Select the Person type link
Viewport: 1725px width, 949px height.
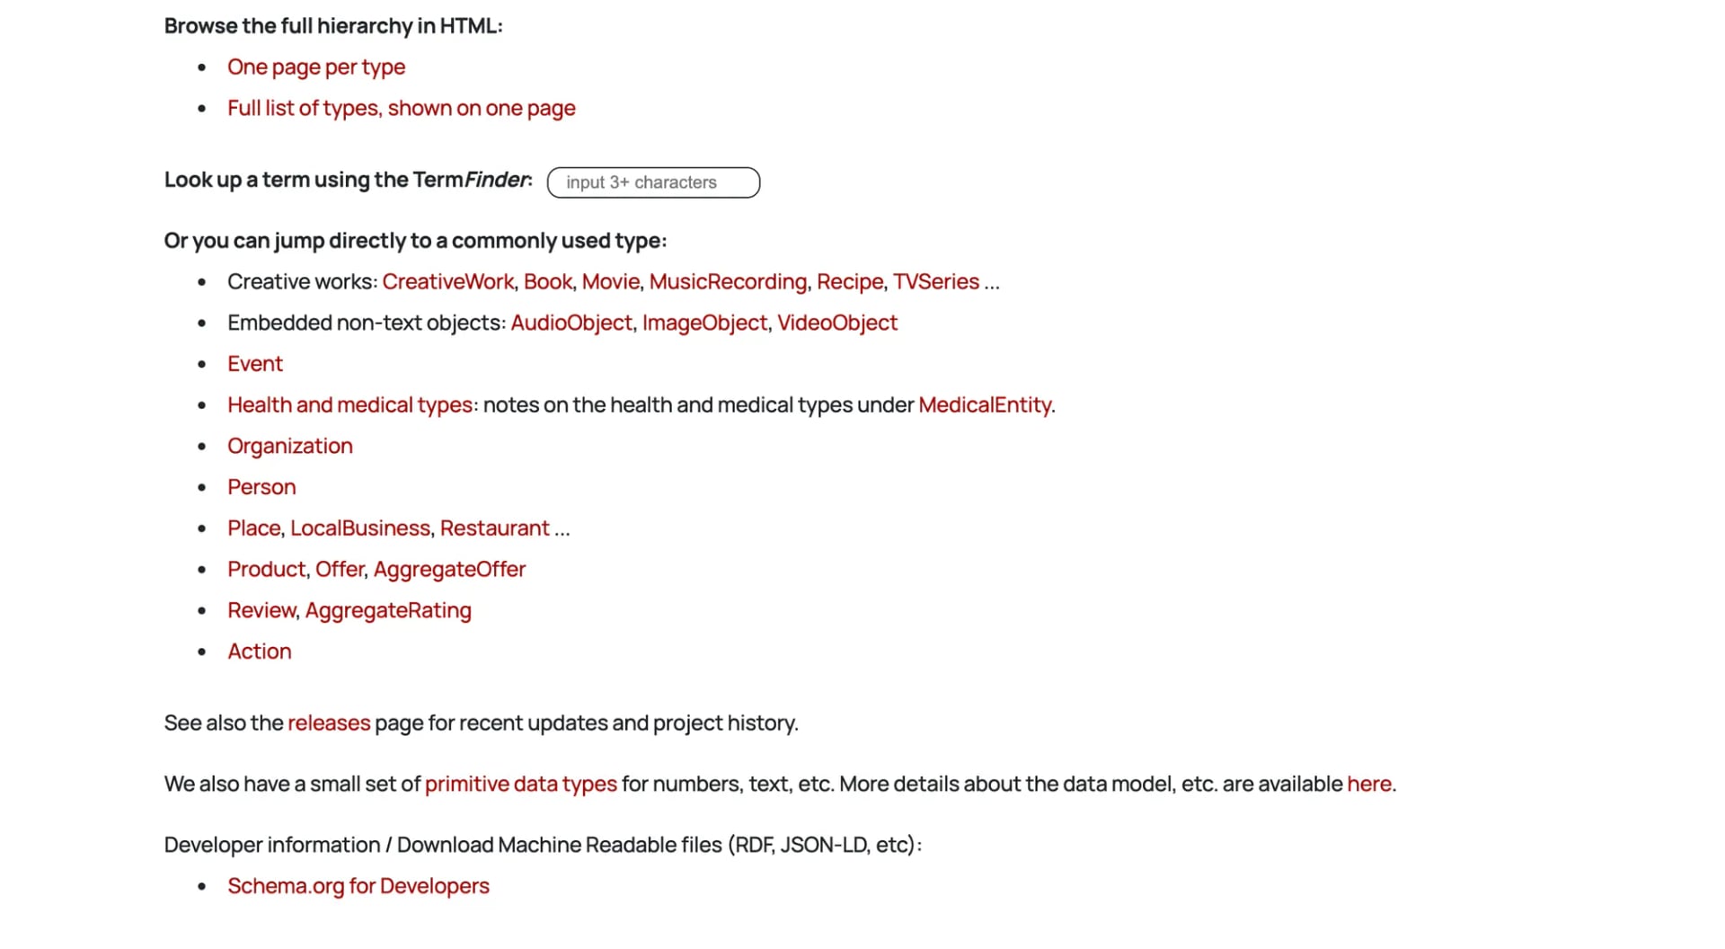click(261, 486)
